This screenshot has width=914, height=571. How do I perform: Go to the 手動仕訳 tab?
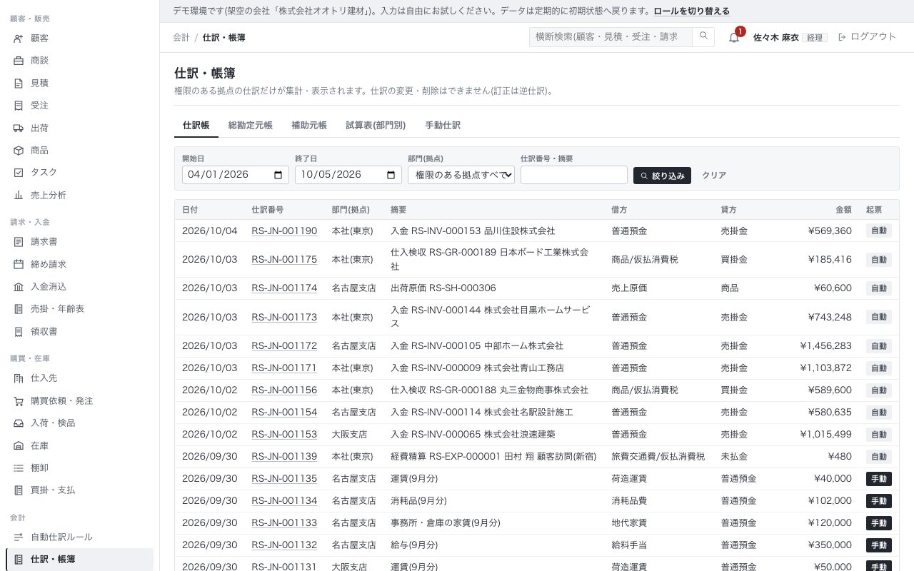[x=443, y=126]
